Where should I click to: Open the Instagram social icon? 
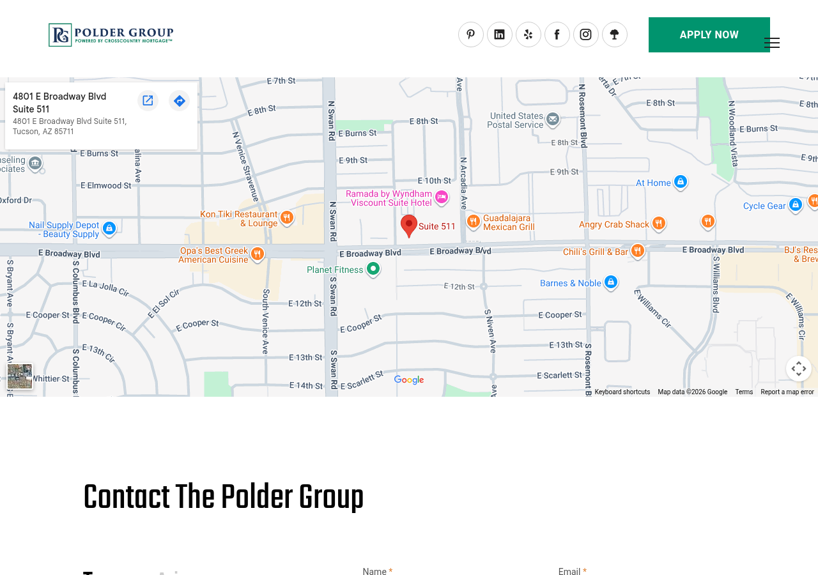pos(586,34)
